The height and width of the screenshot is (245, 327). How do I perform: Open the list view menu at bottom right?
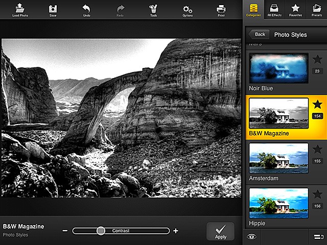point(317,236)
